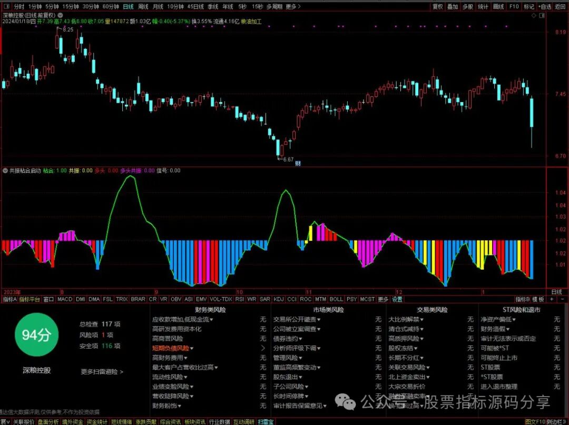This screenshot has height=425, width=569.
Task: Open the 关联报价 bottom tab
Action: pos(24,422)
